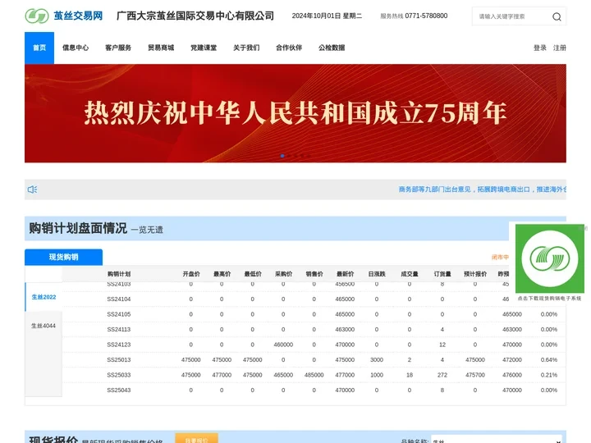
Task: Click the green download system logo
Action: click(550, 258)
